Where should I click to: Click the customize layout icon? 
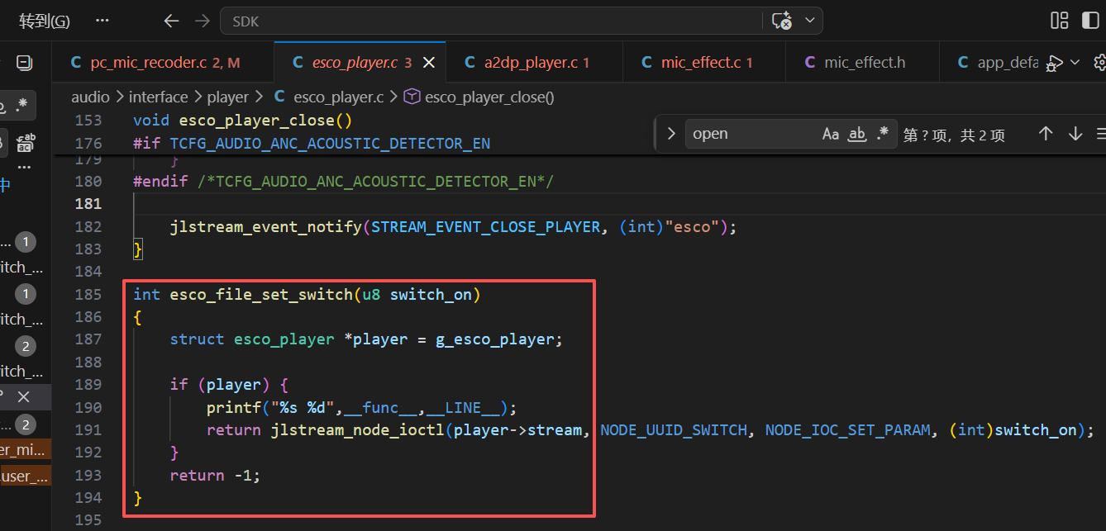1059,21
